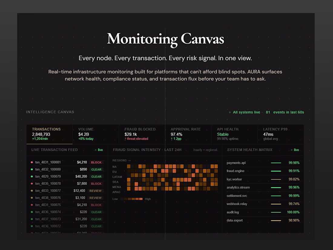Open the webhook.relay service row

pyautogui.click(x=263, y=204)
